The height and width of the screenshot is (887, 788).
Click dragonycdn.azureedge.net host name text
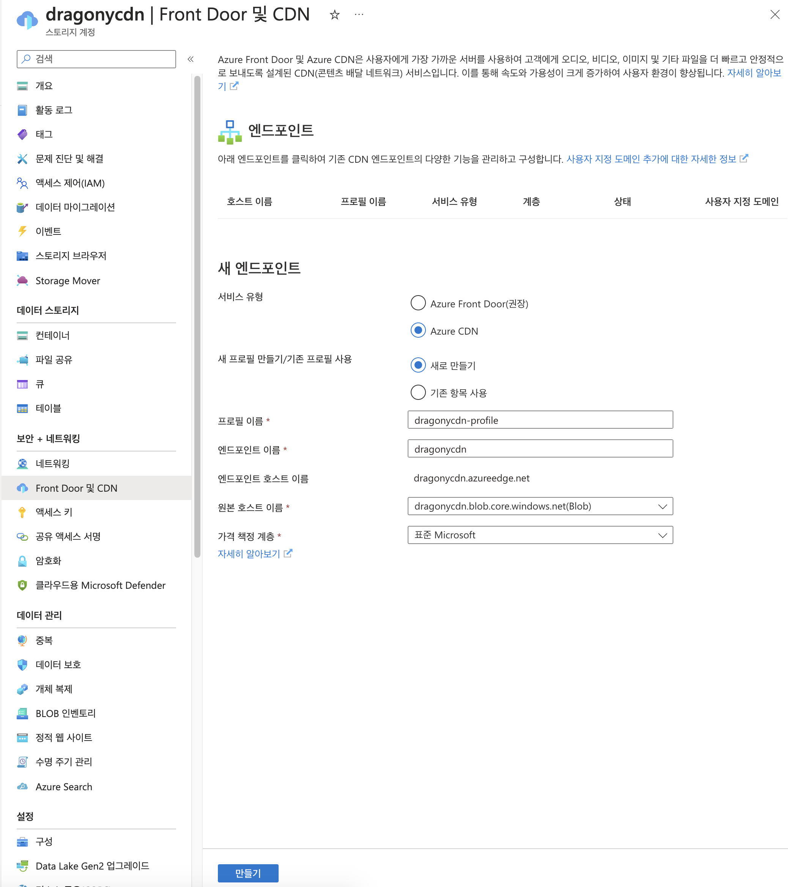(471, 478)
